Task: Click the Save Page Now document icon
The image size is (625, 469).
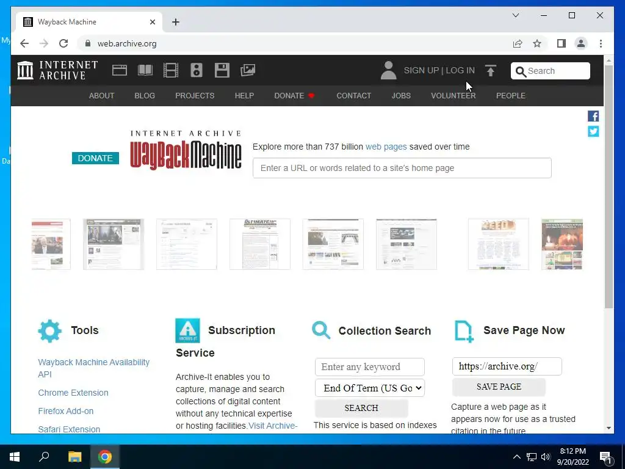Action: [x=464, y=332]
